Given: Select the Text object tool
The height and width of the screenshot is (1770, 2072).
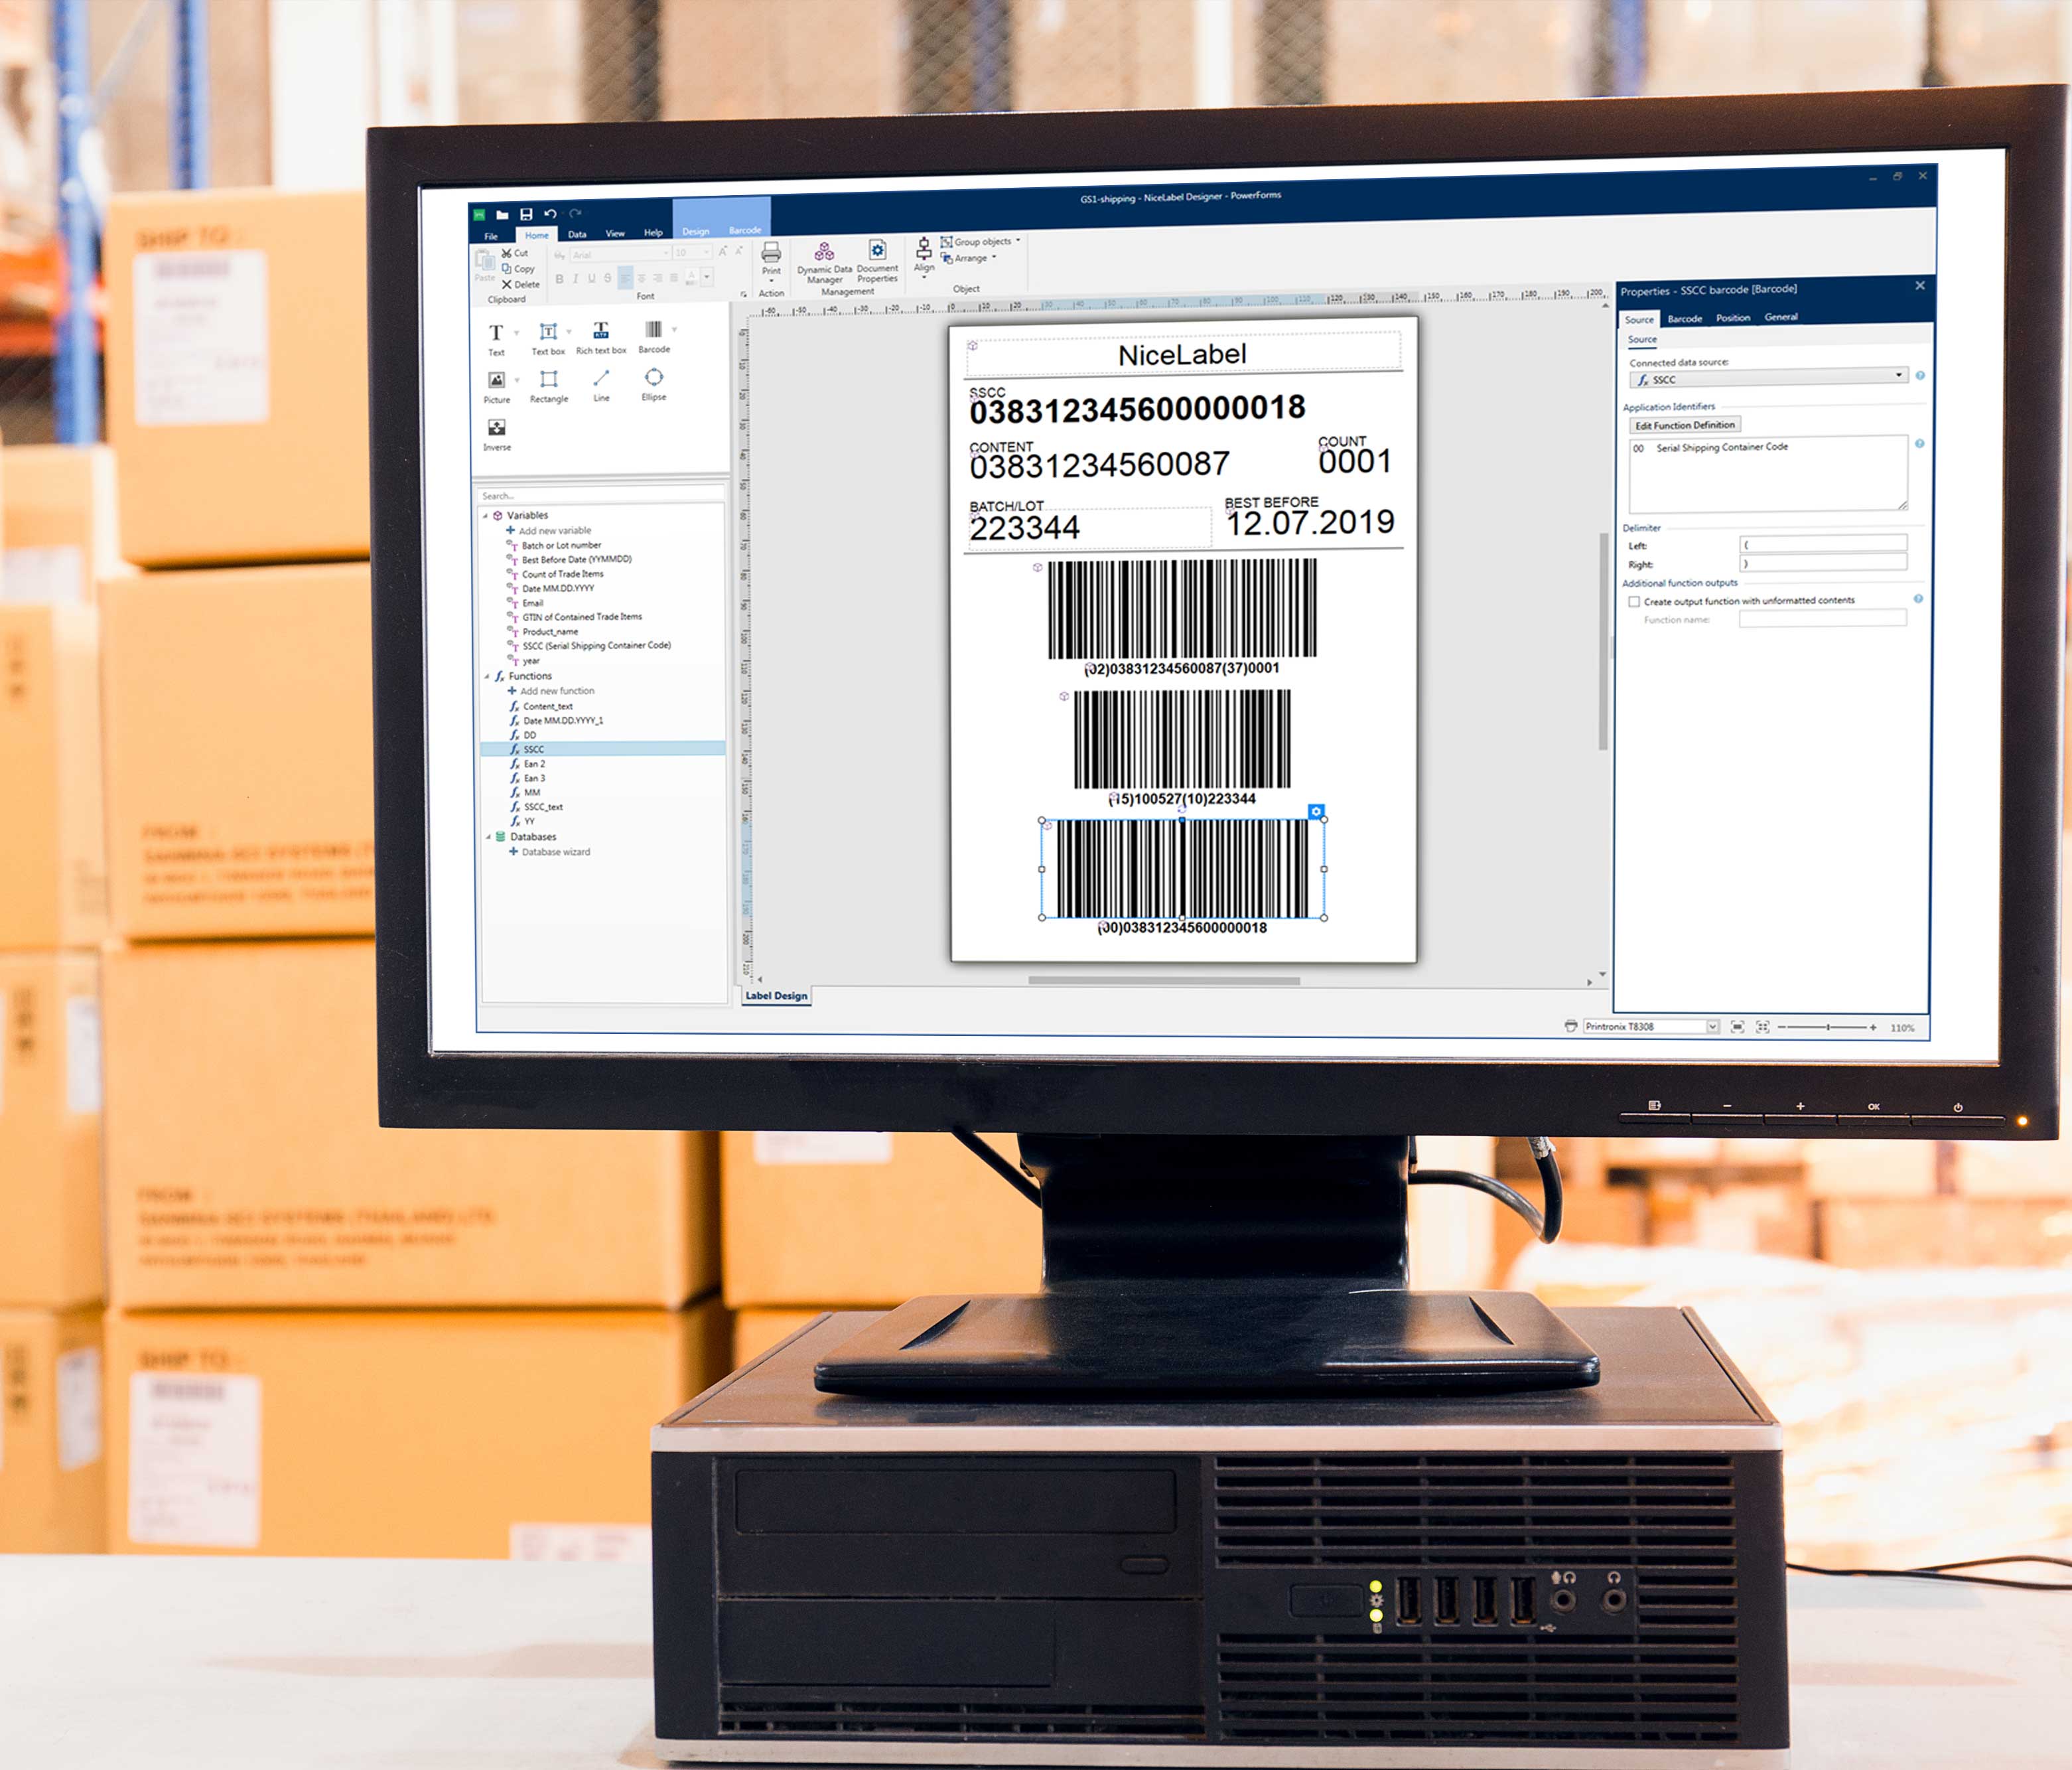Looking at the screenshot, I should tap(496, 339).
